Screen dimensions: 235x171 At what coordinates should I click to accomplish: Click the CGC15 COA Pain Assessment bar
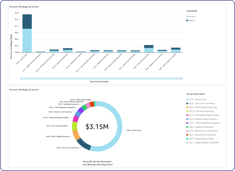coord(68,50)
